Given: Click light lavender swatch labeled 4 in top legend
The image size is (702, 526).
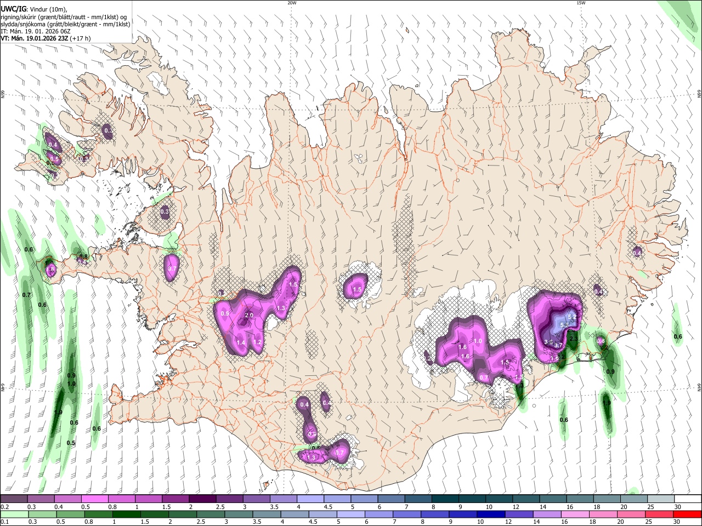Looking at the screenshot, I should point(310,499).
